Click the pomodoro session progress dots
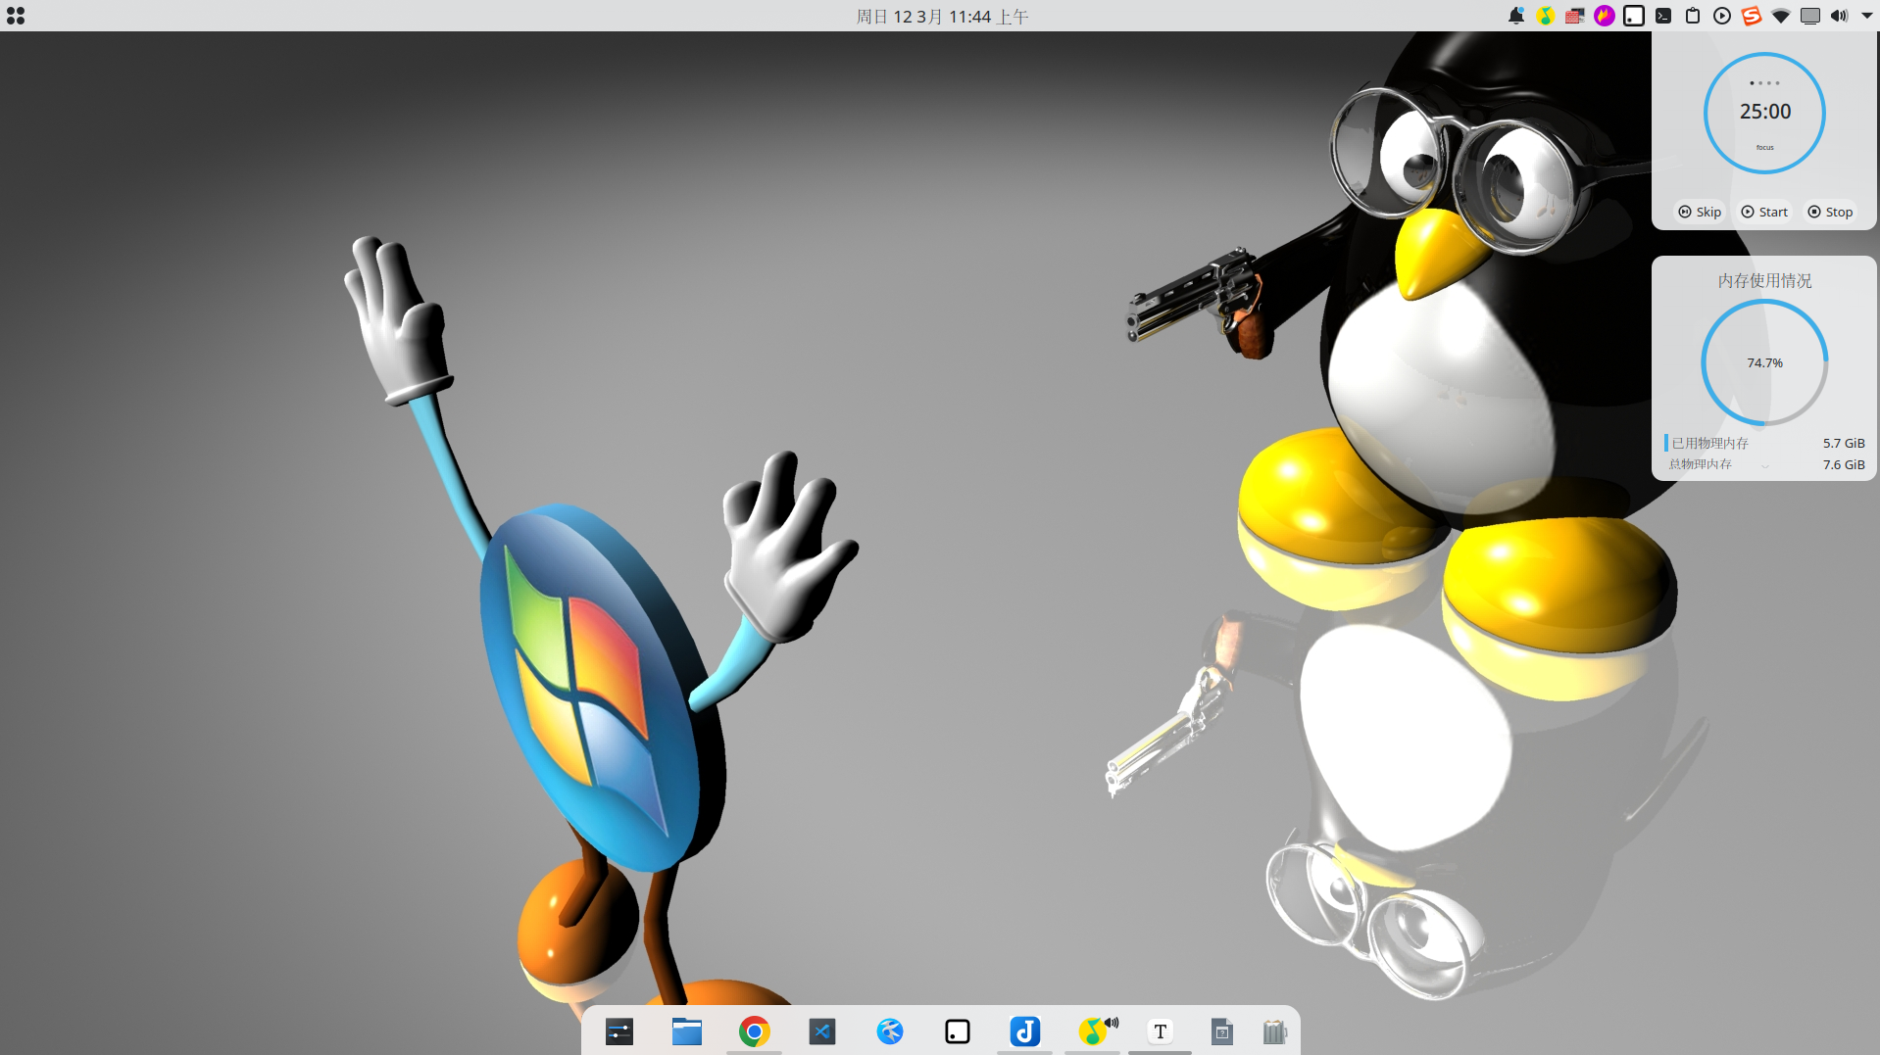 (x=1764, y=83)
